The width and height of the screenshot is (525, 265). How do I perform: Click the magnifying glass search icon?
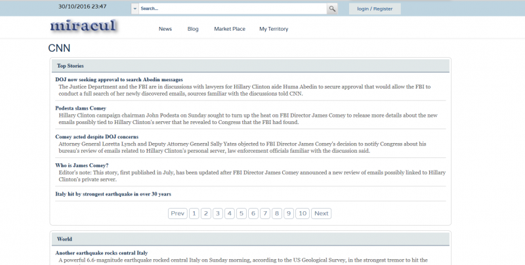(332, 9)
